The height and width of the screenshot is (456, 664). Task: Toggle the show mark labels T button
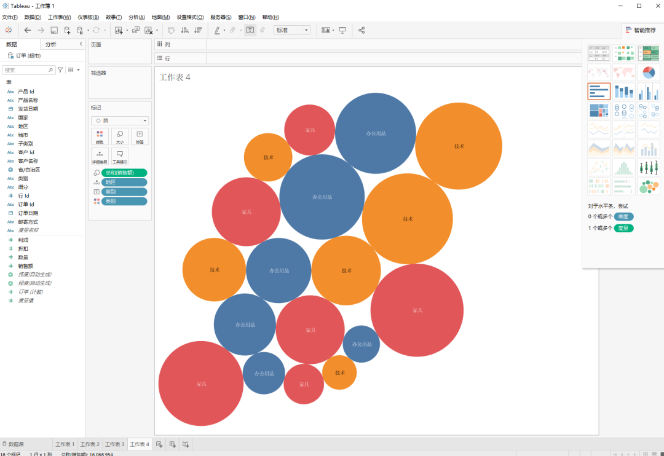pos(250,30)
